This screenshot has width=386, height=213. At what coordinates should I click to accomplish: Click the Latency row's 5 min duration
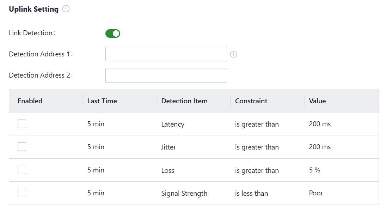point(96,124)
